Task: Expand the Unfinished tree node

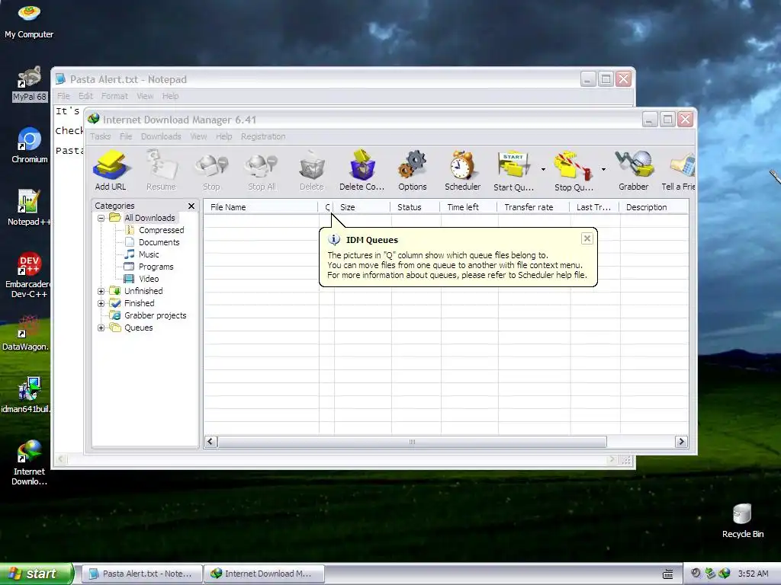Action: click(101, 291)
